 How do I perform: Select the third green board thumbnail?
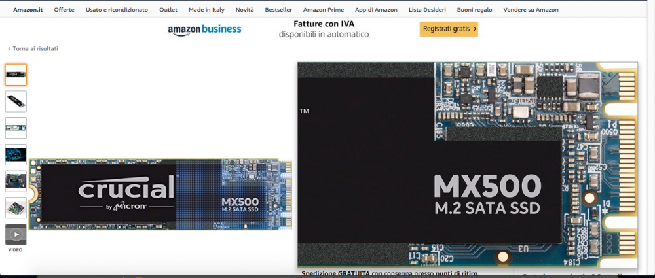click(x=16, y=128)
